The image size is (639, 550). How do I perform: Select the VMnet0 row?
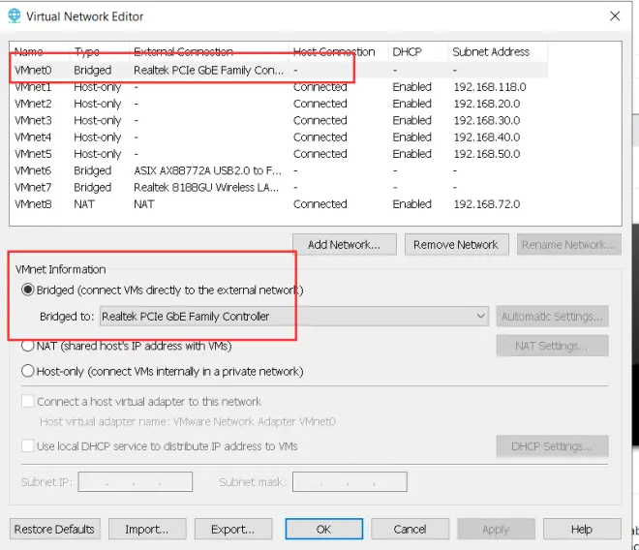click(278, 70)
